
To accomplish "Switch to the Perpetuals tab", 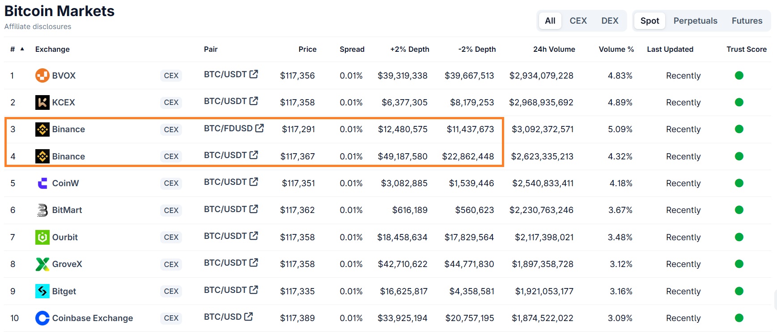I will [695, 21].
